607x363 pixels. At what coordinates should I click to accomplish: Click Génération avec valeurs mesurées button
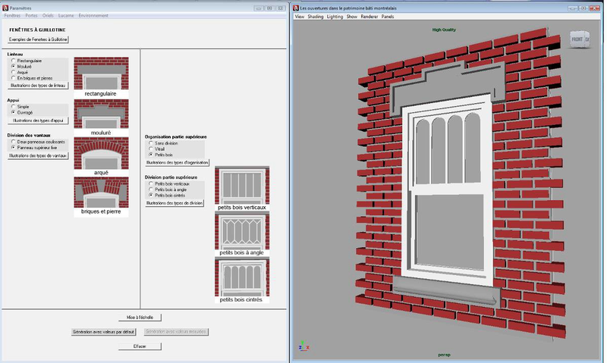point(176,332)
